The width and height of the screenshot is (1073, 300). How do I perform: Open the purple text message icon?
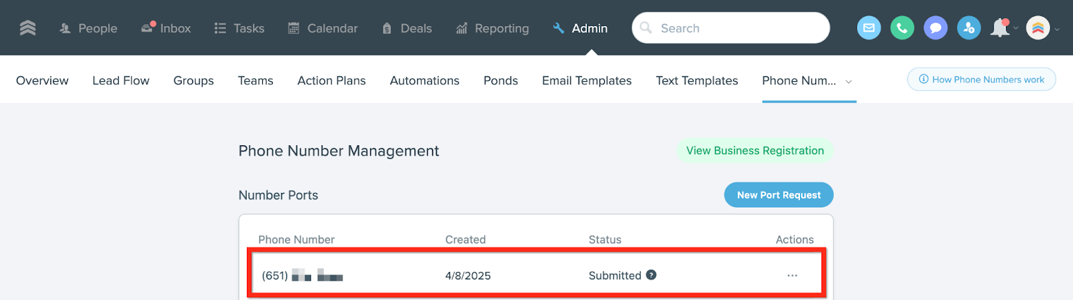click(x=935, y=28)
